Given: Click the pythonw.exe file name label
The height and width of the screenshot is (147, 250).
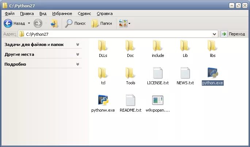Looking at the screenshot, I should coord(103,110).
